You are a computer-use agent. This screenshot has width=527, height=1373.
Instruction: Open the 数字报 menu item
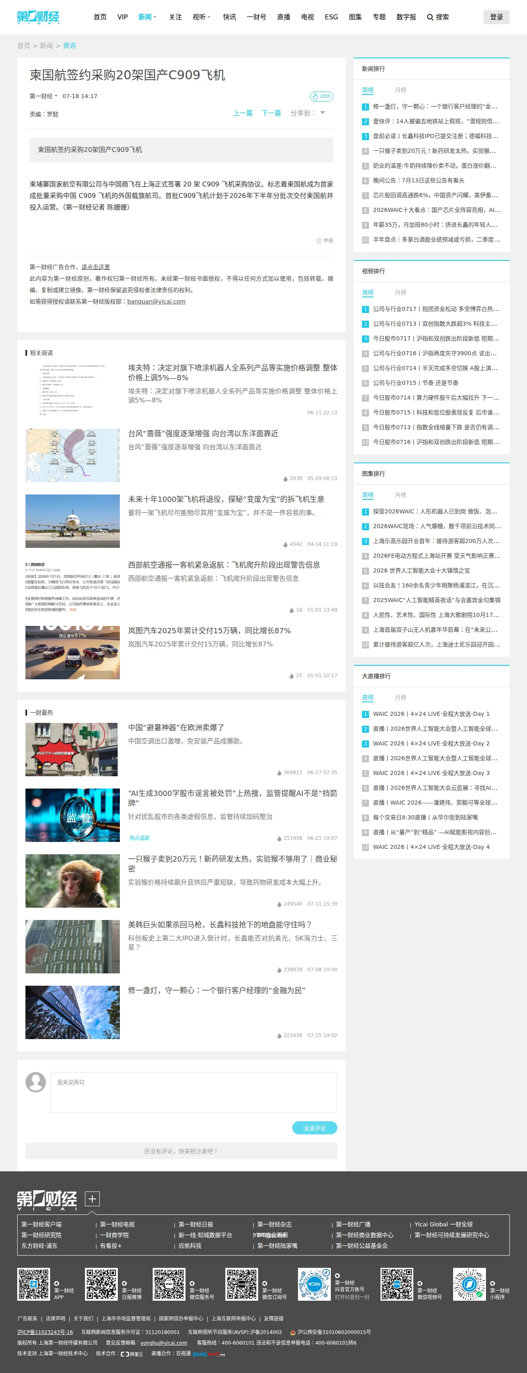(406, 17)
